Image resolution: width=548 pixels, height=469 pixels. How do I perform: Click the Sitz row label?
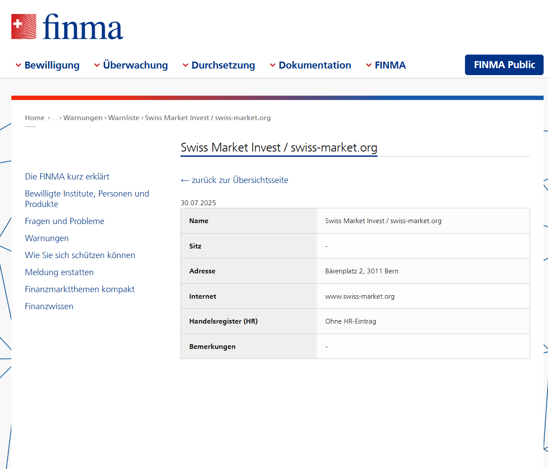(195, 246)
